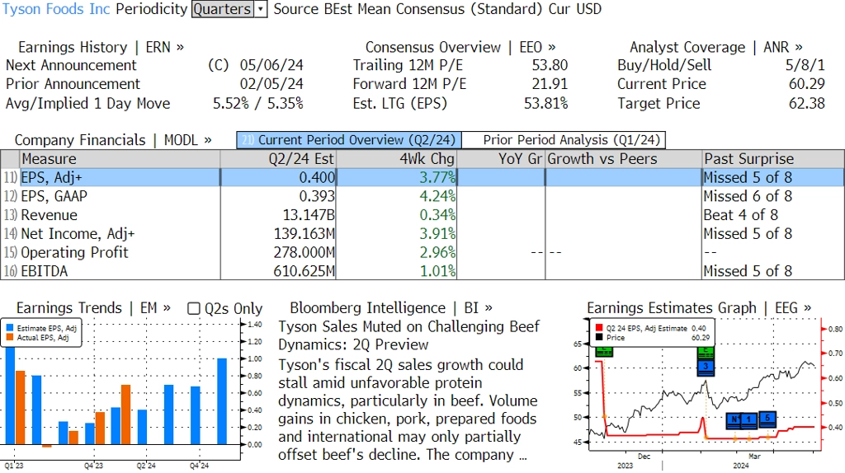This screenshot has height=473, width=845.
Task: Click the Avg/Implied 1 Day Move value
Action: 258,104
